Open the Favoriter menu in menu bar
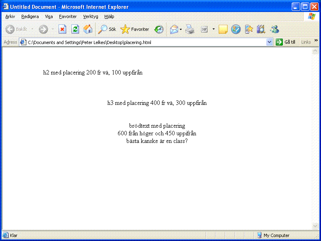 68,16
